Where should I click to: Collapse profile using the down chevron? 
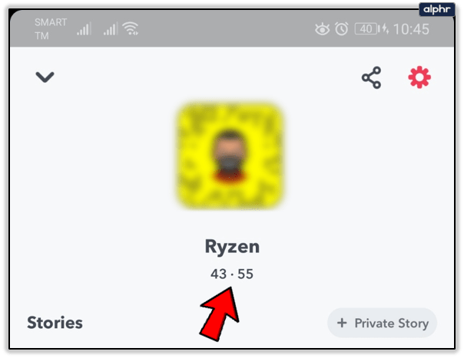coord(45,77)
